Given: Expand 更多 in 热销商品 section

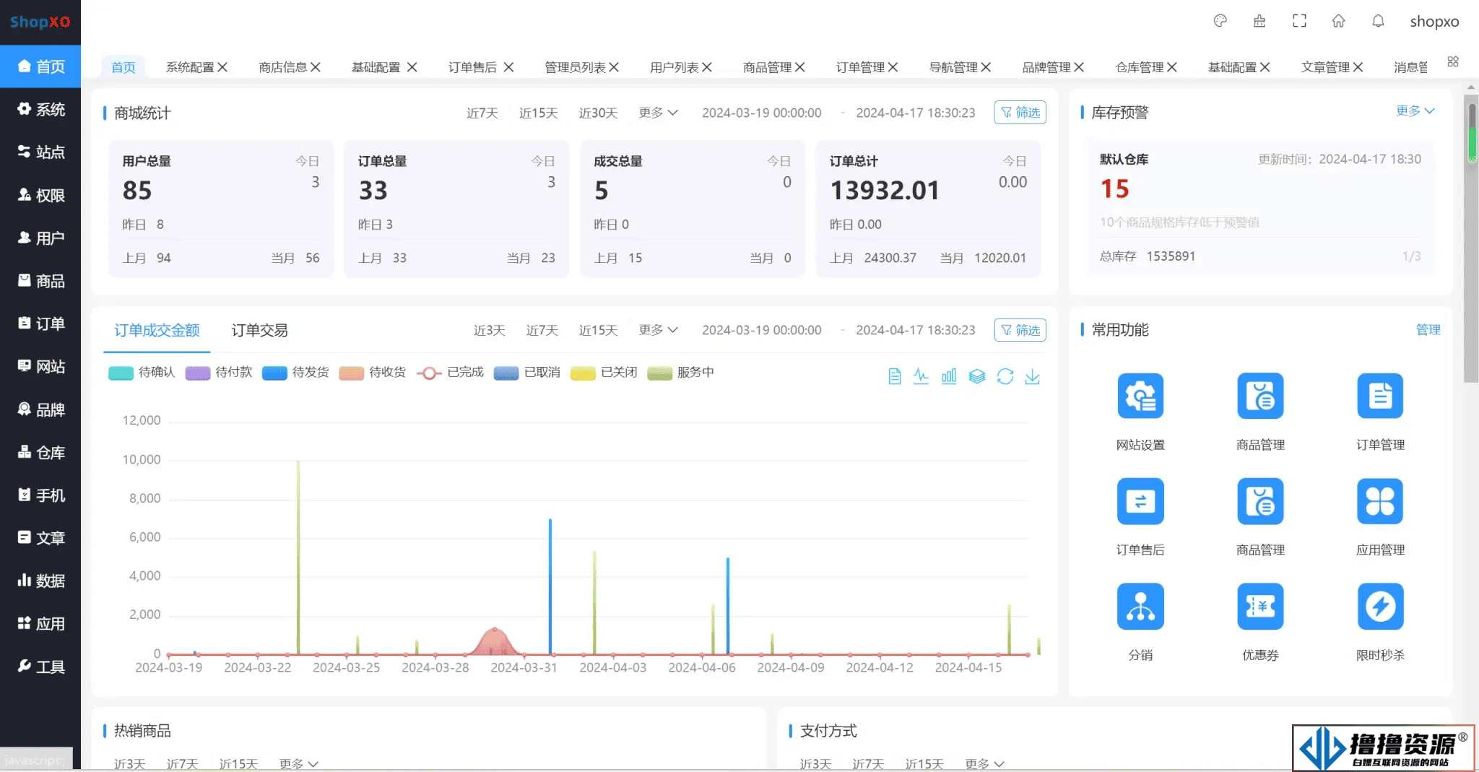Looking at the screenshot, I should 298,763.
